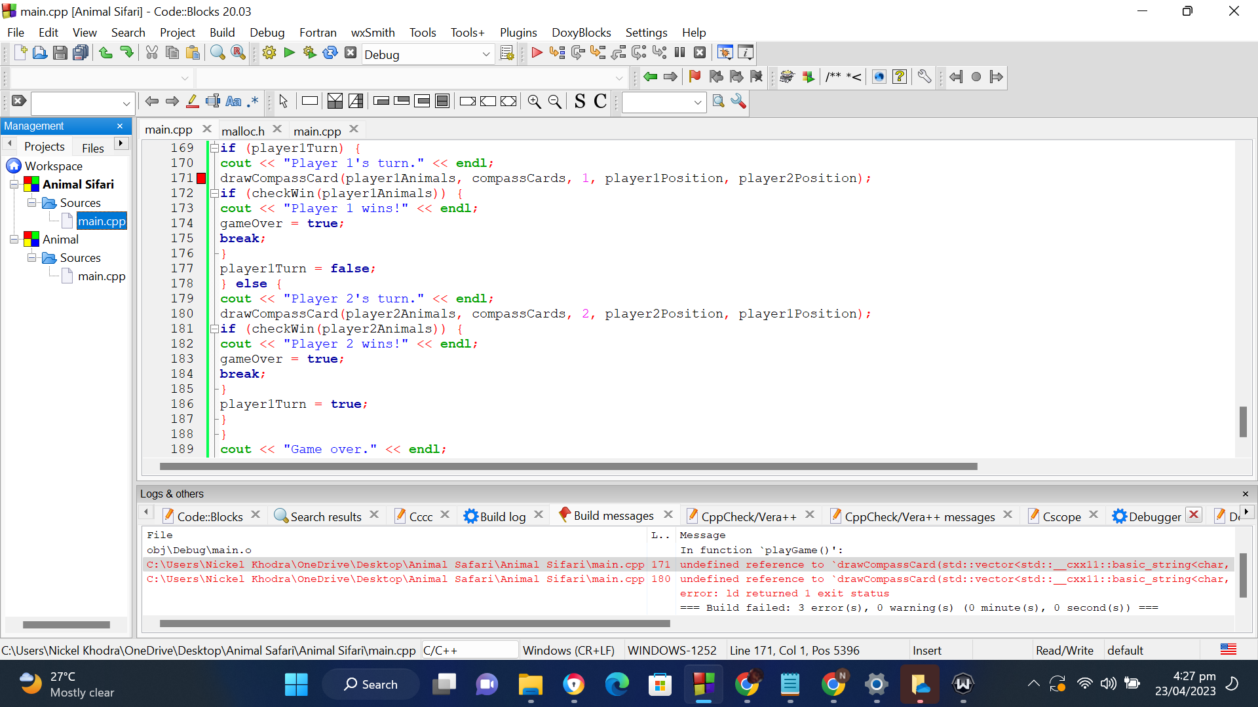This screenshot has height=707, width=1258.
Task: Click the Save all files icon
Action: (x=81, y=53)
